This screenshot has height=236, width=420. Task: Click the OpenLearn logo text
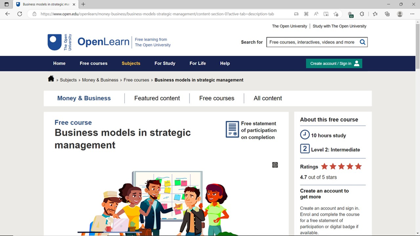[x=103, y=42]
